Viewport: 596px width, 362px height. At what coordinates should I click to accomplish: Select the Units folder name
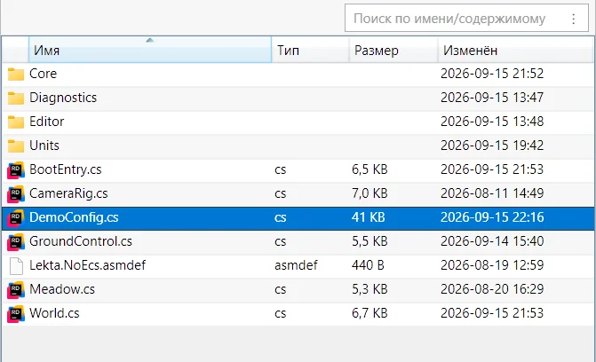tap(44, 146)
